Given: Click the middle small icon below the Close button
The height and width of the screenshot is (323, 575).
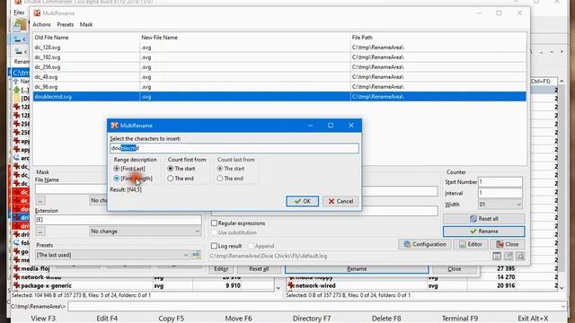Looking at the screenshot, I should tap(509, 256).
